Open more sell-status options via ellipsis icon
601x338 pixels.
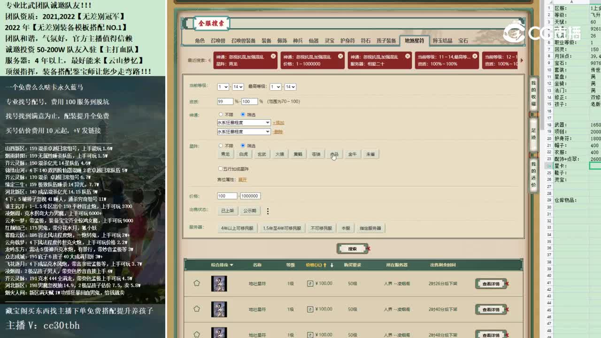point(267,211)
